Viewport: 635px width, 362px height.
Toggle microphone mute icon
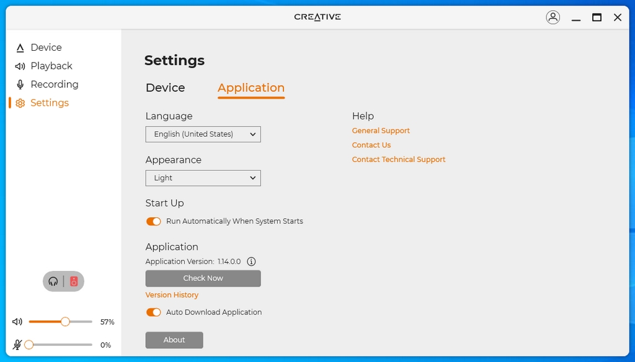pyautogui.click(x=17, y=345)
